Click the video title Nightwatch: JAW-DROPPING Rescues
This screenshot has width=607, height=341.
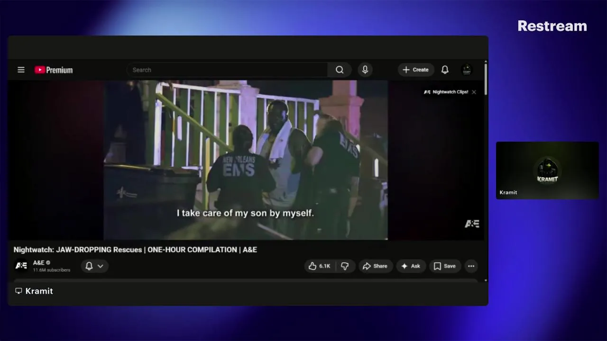pos(135,250)
